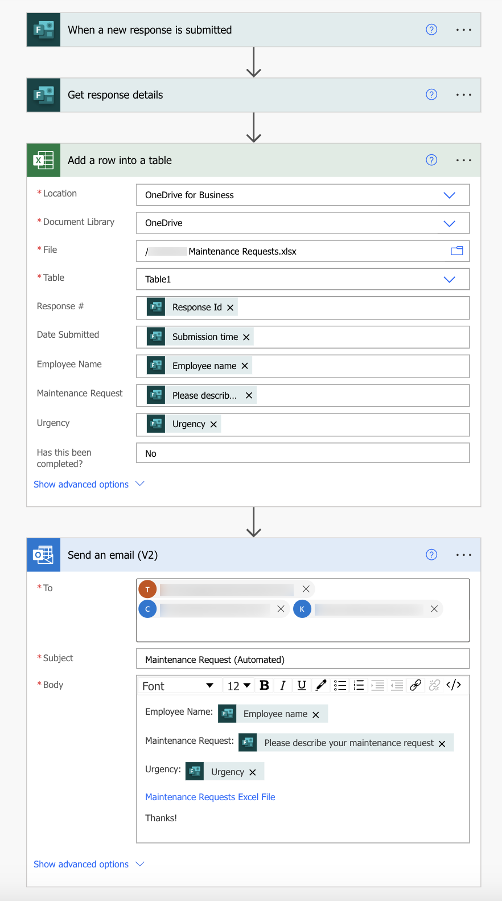Open the text highlight color picker

click(x=321, y=685)
